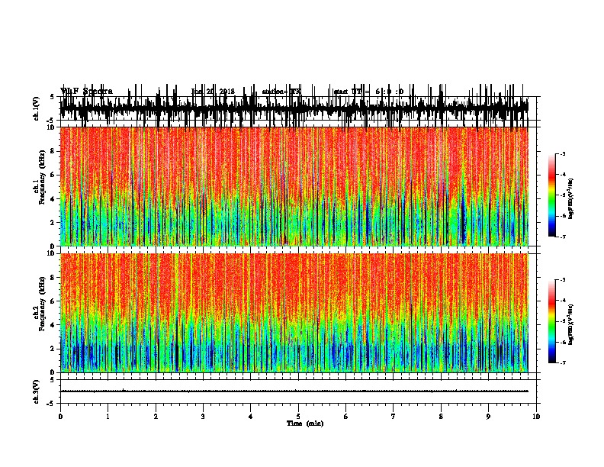Click the '0' tick on the time axis
Image resolution: width=604 pixels, height=467 pixels.
point(60,417)
